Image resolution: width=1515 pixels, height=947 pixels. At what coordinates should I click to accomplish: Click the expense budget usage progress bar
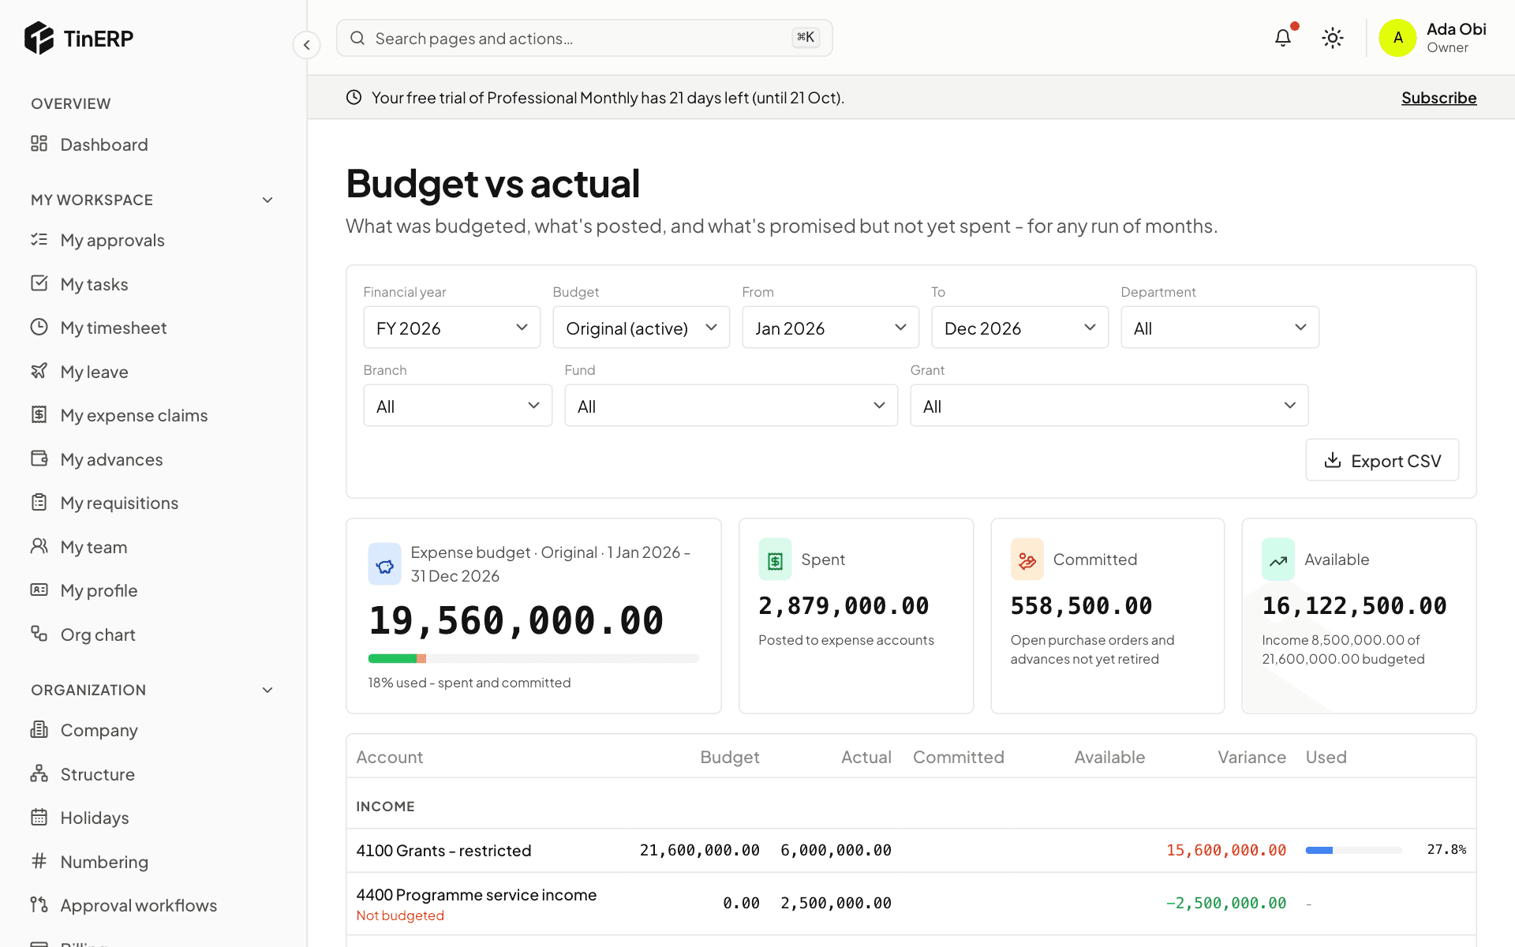pos(533,658)
